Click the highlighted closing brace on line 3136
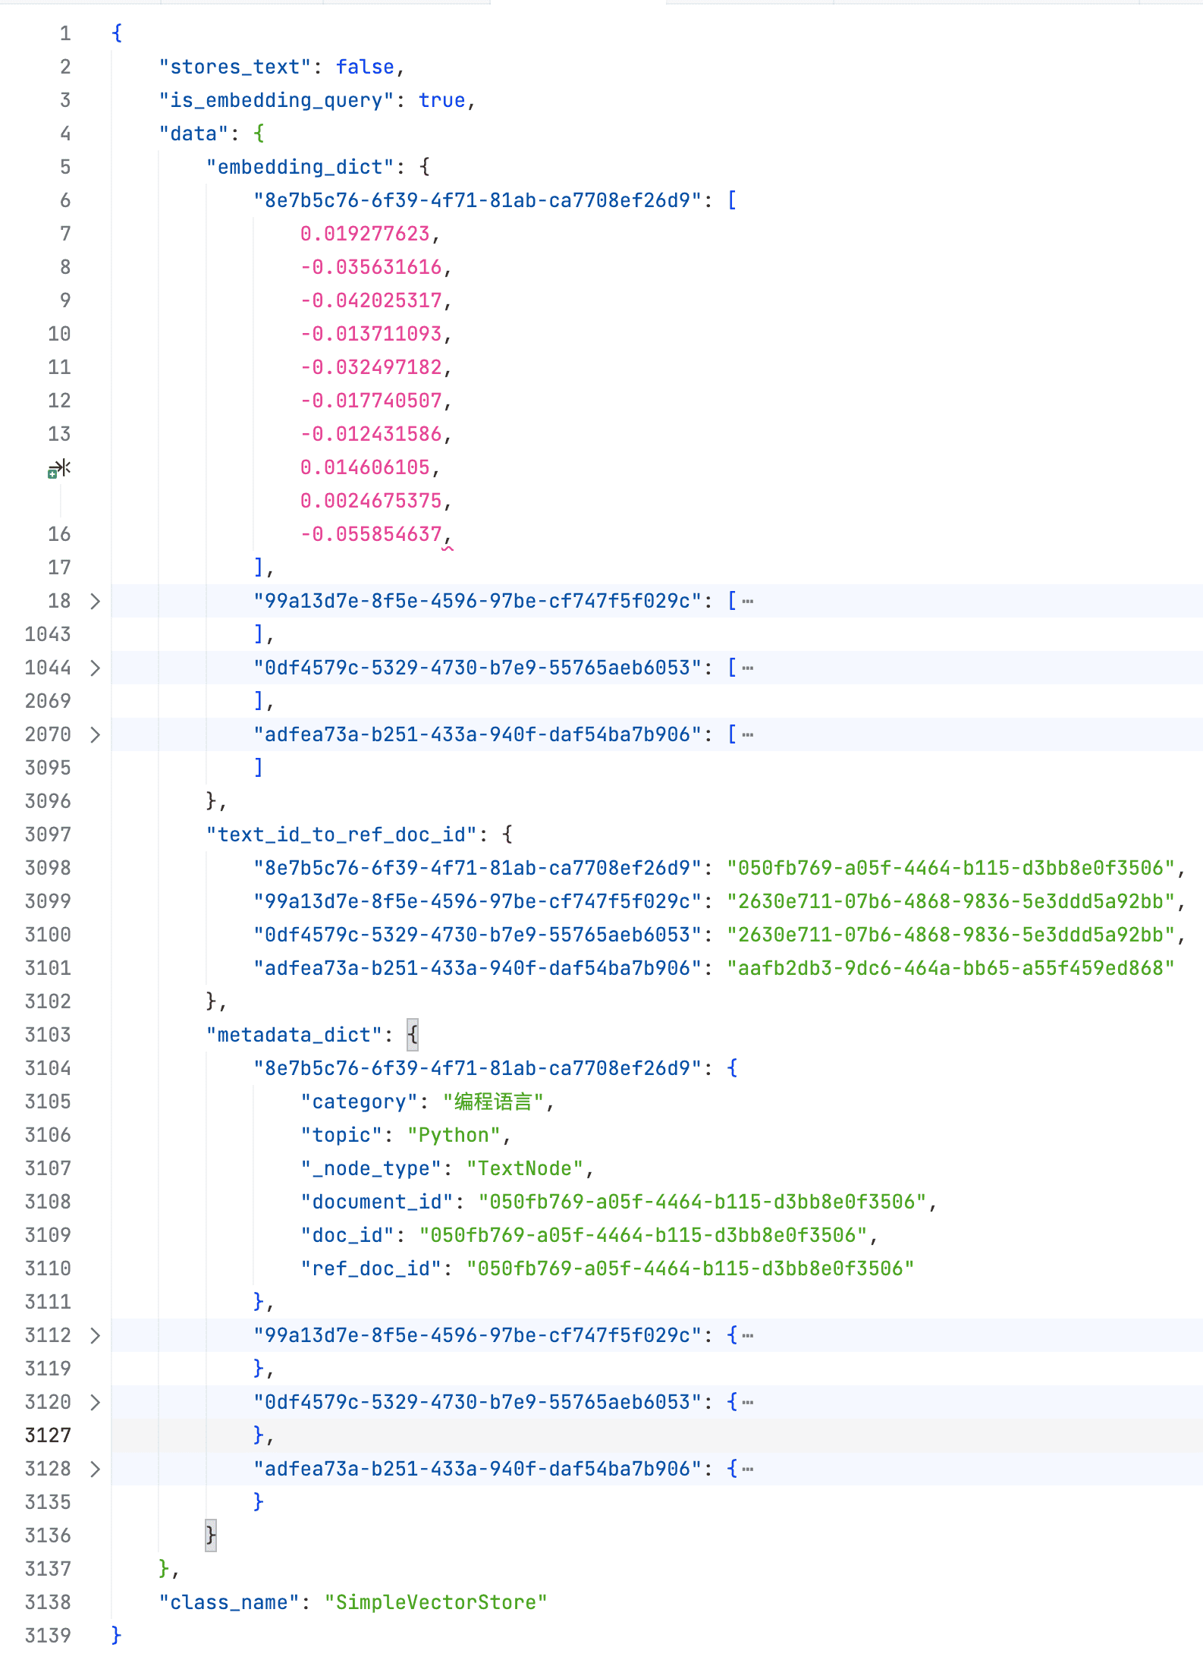This screenshot has height=1666, width=1203. (211, 1536)
